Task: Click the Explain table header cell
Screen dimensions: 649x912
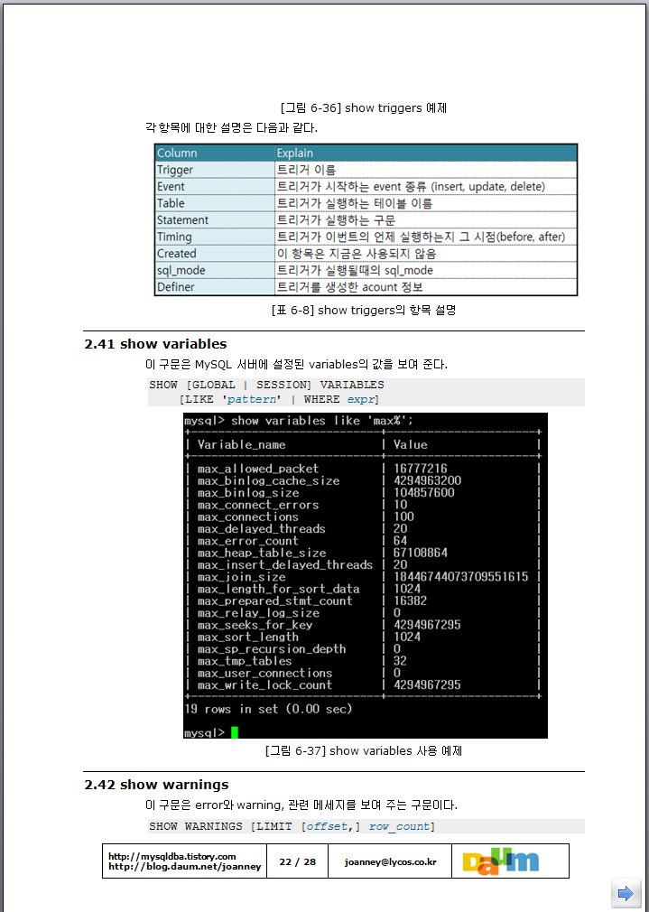Action: [426, 153]
